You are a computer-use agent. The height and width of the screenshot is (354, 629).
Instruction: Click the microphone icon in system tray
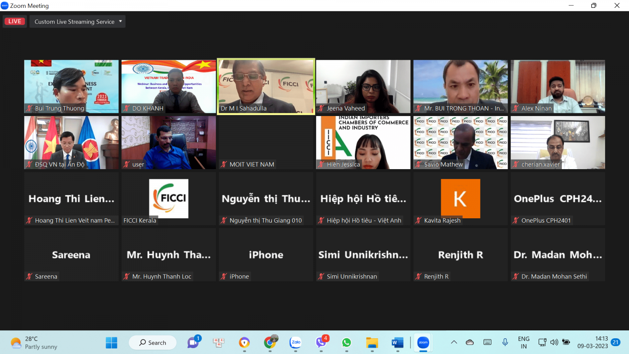[505, 342]
